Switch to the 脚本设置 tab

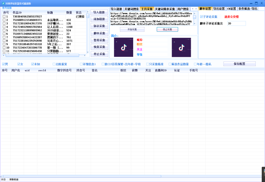coord(205,9)
